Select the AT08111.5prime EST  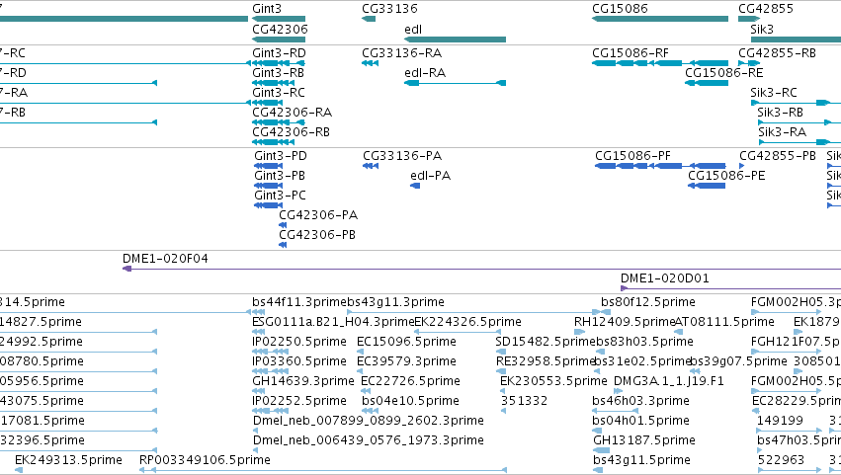click(x=679, y=332)
